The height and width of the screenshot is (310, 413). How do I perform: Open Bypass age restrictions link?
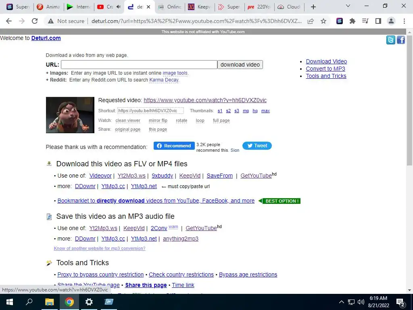coord(248,274)
